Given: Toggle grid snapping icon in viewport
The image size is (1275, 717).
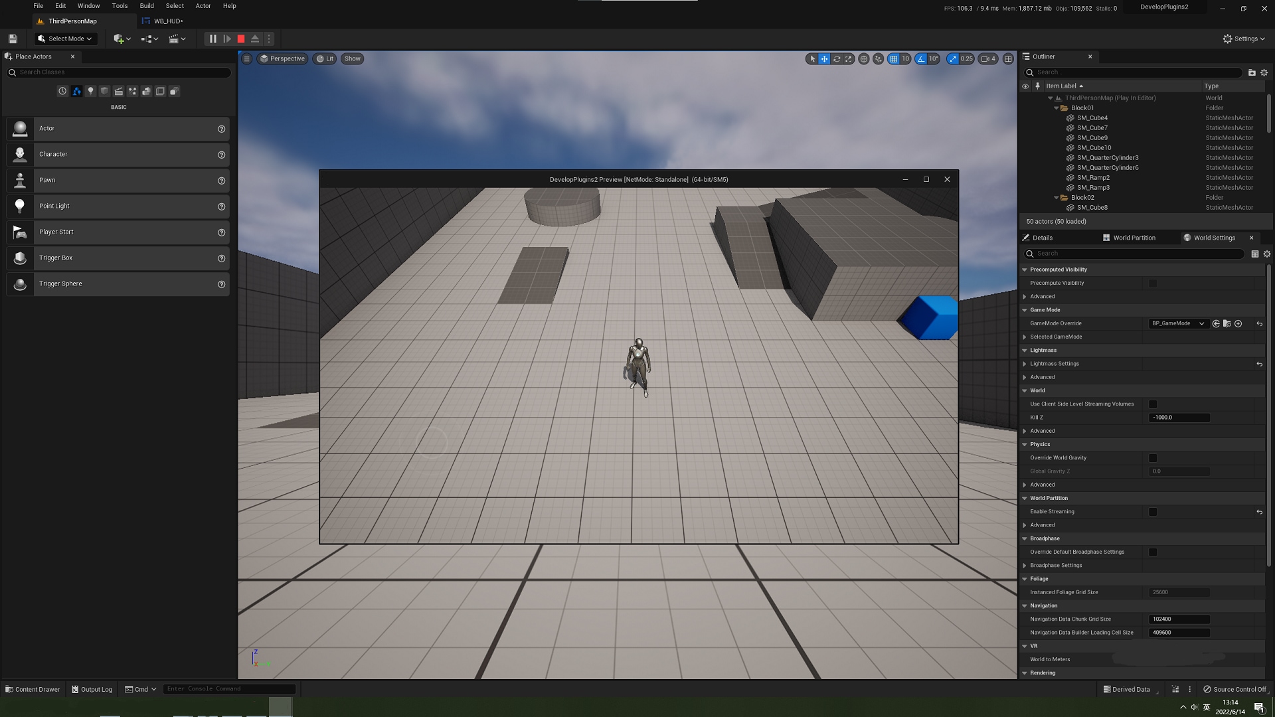Looking at the screenshot, I should (894, 59).
